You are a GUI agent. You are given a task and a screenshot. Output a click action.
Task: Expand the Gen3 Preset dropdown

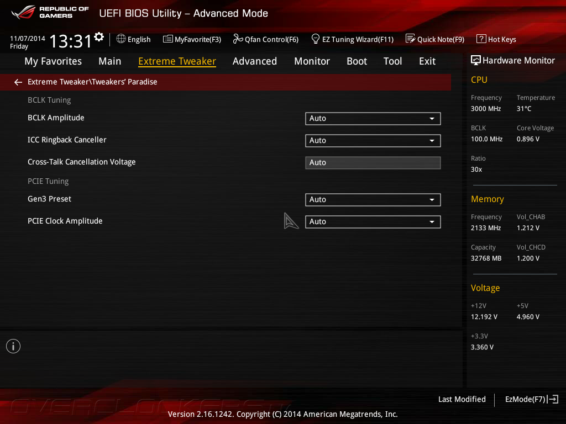click(x=373, y=200)
